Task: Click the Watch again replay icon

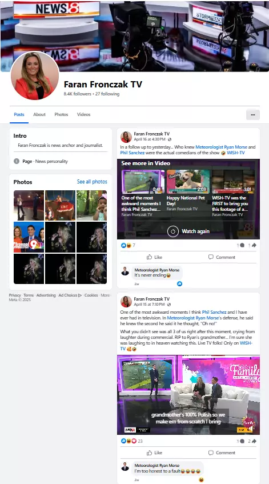Action: 172,231
